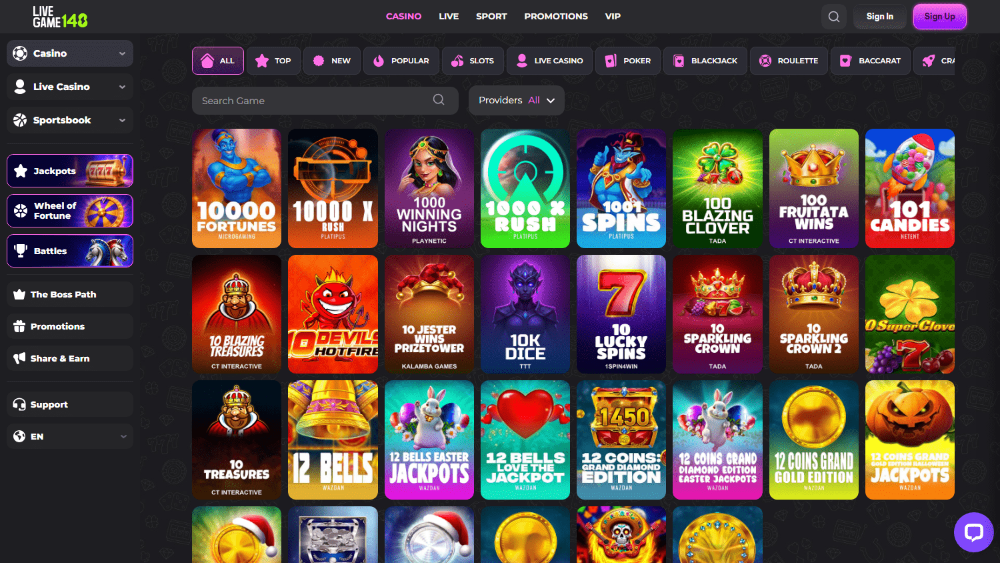
Task: Click the cherries icon on SLOTS filter
Action: pyautogui.click(x=457, y=61)
